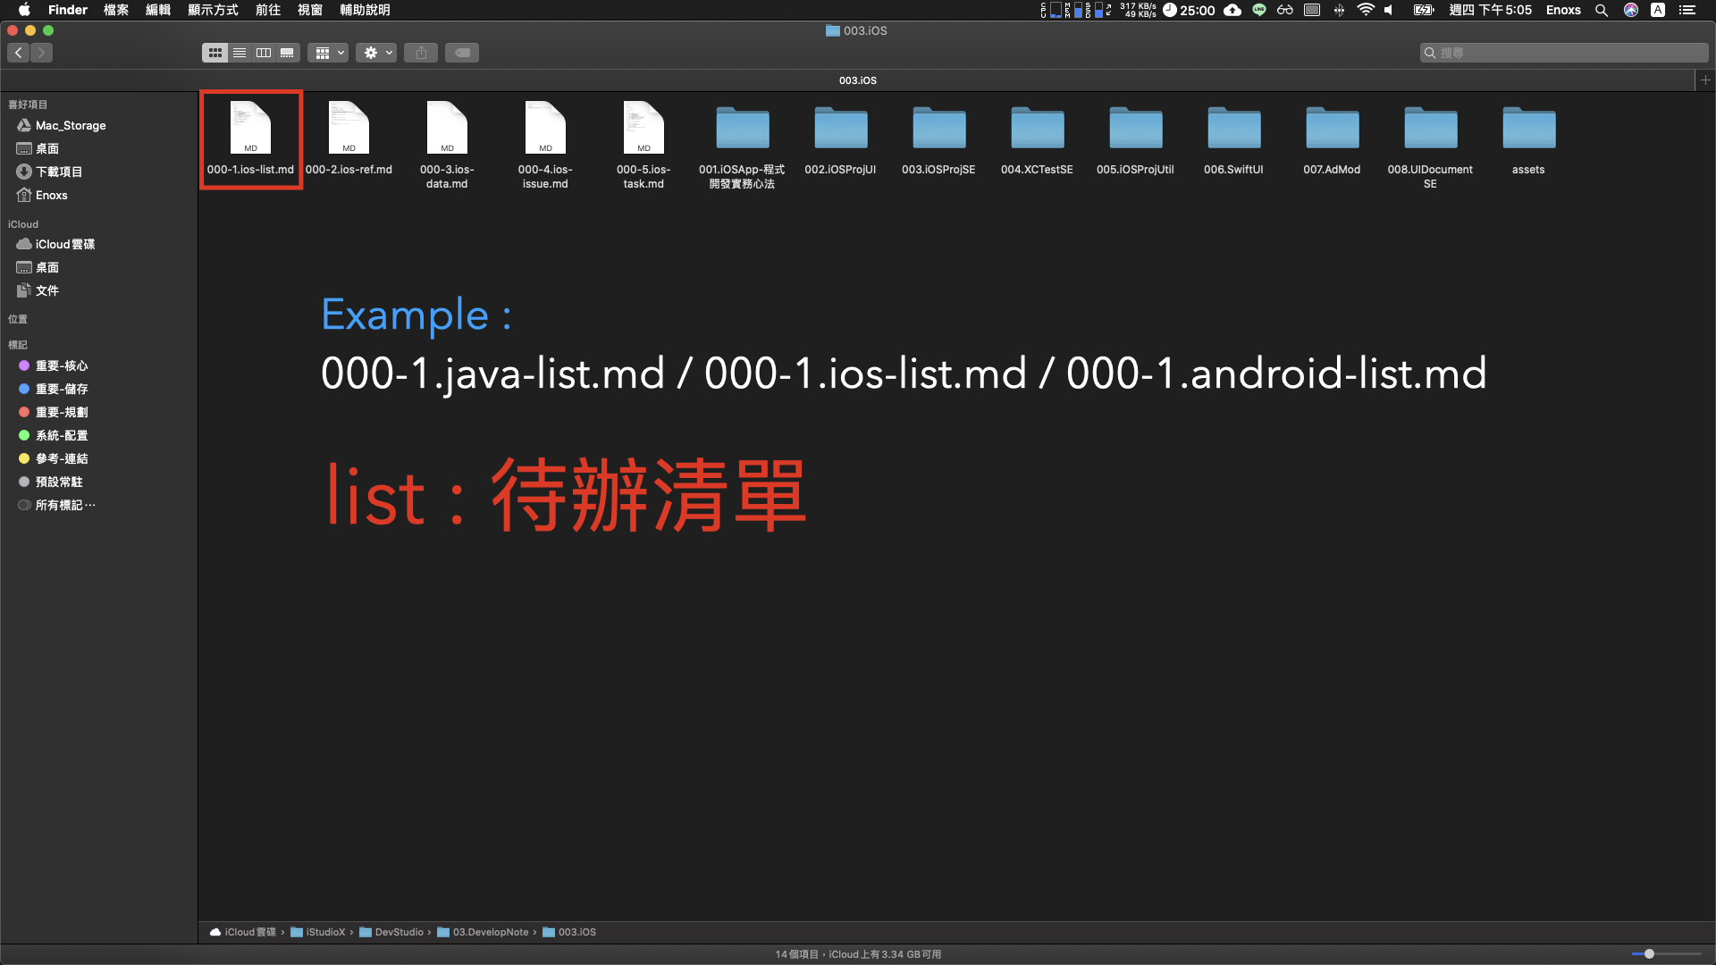This screenshot has height=965, width=1716.
Task: Filter by gray tag 預設常駐
Action: click(51, 482)
